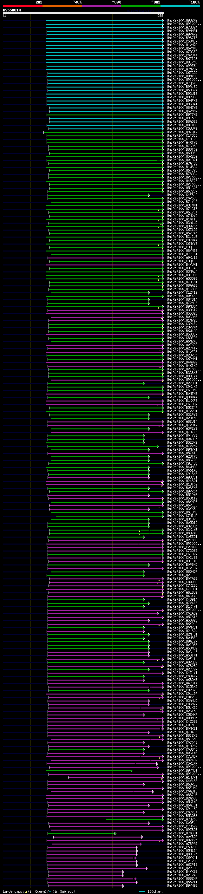Select the UniRef100_Q24S01 label
Screen dimensions: 203x894
[x=182, y=481]
